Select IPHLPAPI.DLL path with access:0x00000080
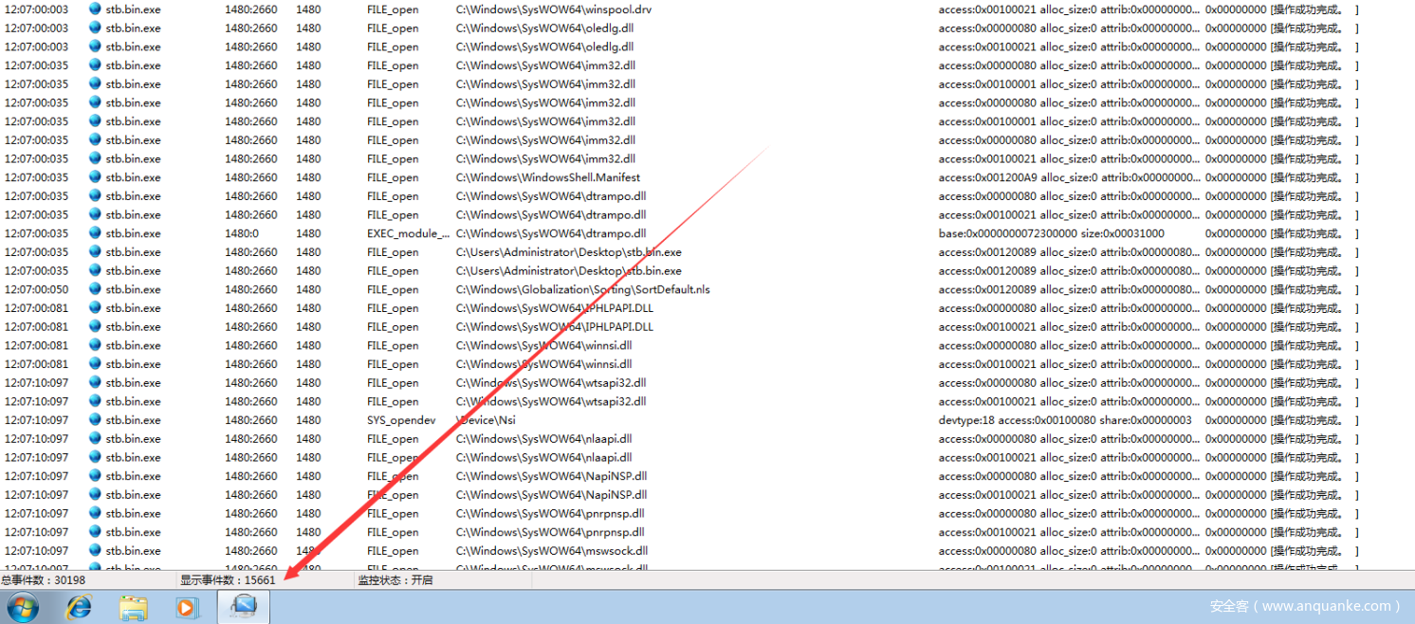Image resolution: width=1415 pixels, height=624 pixels. coord(554,308)
